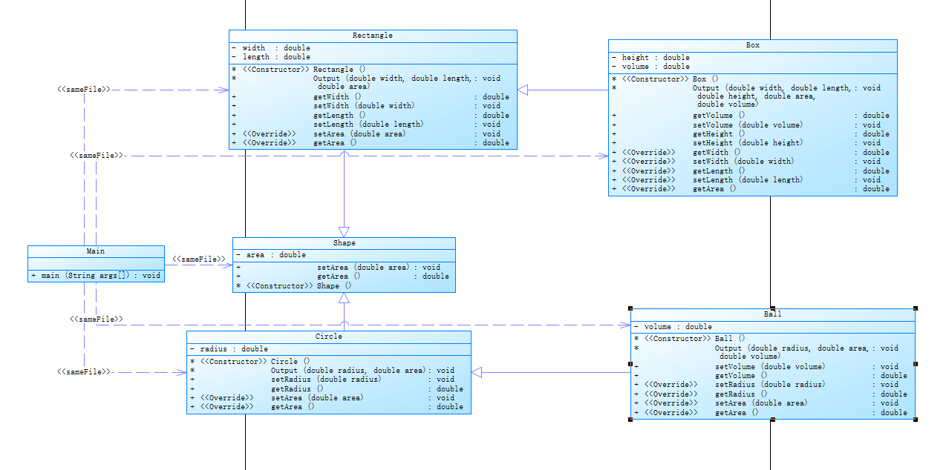This screenshot has height=470, width=946.
Task: Select the setArea override in Ball
Action: pyautogui.click(x=766, y=403)
